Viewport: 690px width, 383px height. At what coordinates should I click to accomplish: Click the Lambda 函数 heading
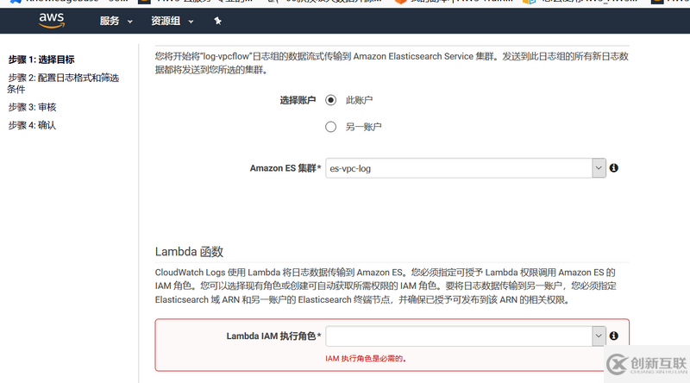click(189, 251)
